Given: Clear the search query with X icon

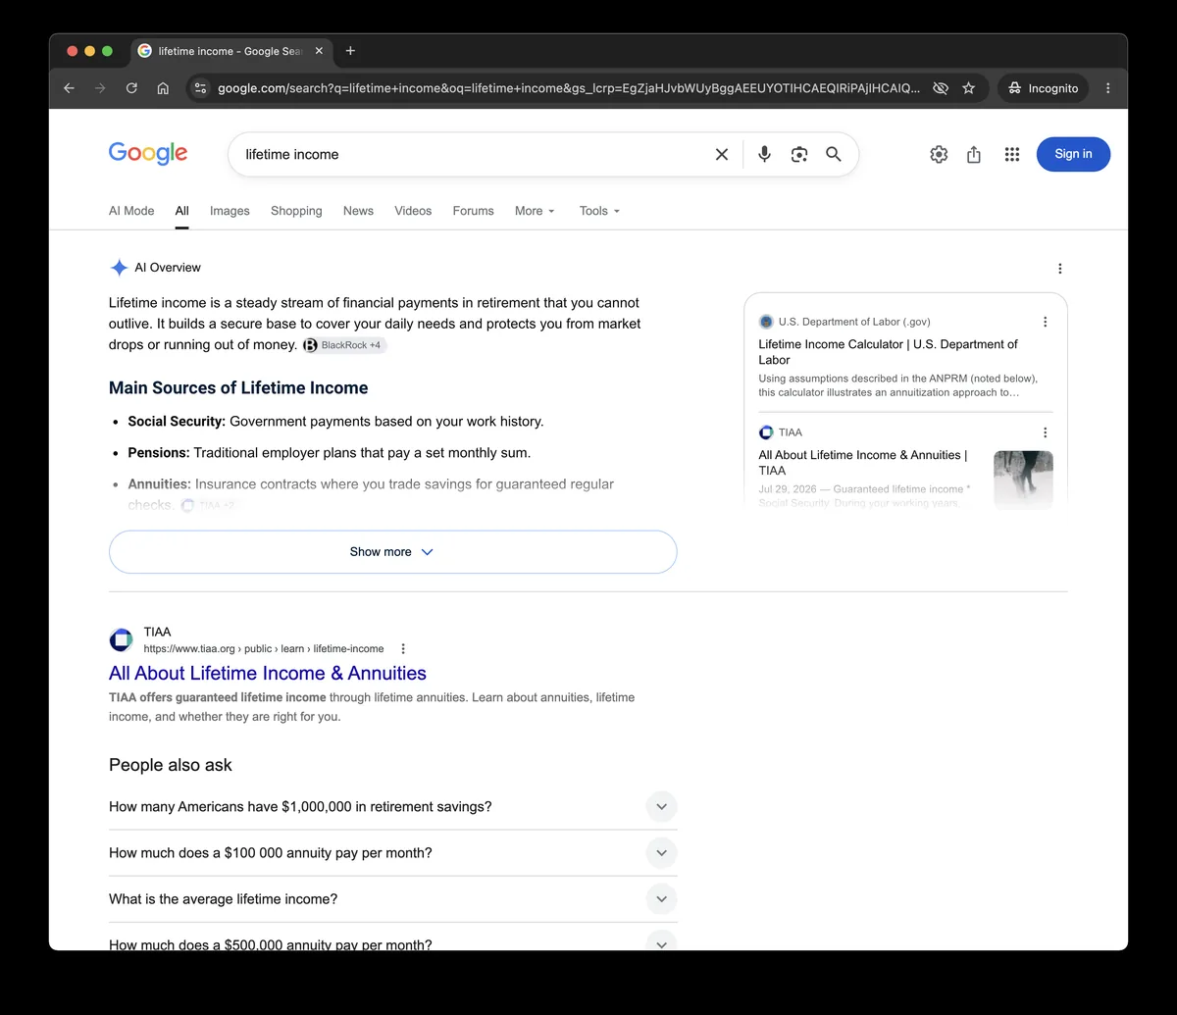Looking at the screenshot, I should click(722, 154).
